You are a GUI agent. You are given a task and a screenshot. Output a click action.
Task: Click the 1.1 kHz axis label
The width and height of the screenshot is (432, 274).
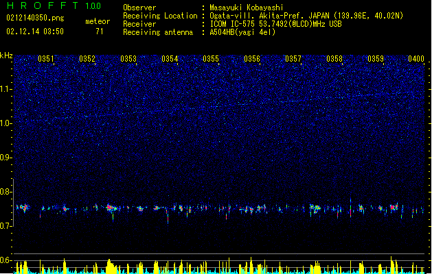6,89
